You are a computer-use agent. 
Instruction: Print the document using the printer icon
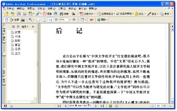(x=25, y=14)
